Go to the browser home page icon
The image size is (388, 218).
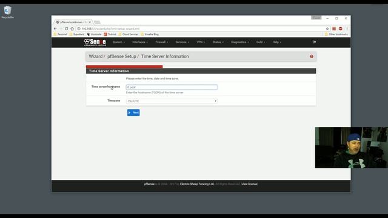(72, 28)
